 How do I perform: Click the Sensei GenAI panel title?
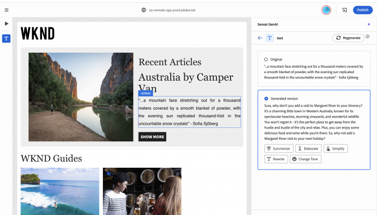point(268,24)
